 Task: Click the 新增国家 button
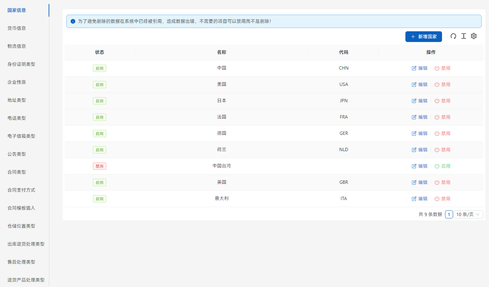(x=423, y=37)
